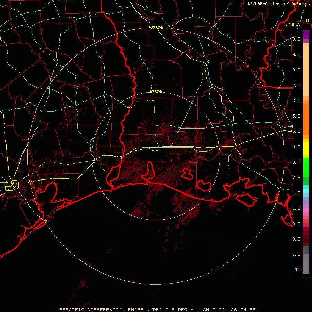The width and height of the screenshot is (312, 312).
Task: Click the 9.0 value on the color scale
Action: pyautogui.click(x=296, y=54)
